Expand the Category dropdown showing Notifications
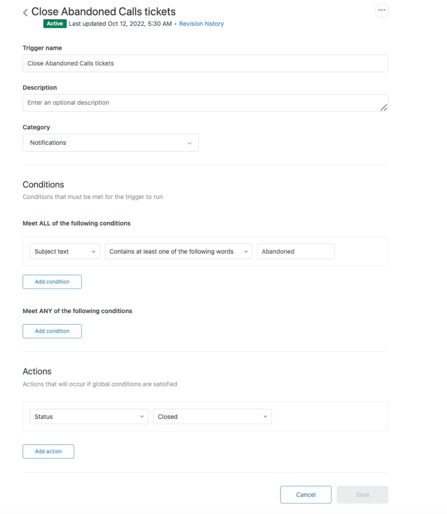The width and height of the screenshot is (447, 514). point(110,142)
